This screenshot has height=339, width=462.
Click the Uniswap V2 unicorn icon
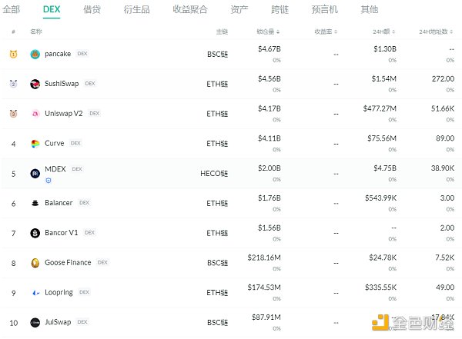tap(35, 114)
